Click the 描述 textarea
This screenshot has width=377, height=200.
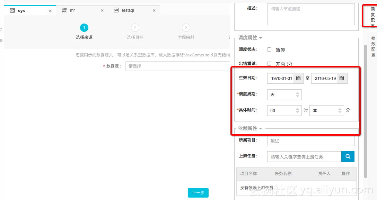[311, 15]
